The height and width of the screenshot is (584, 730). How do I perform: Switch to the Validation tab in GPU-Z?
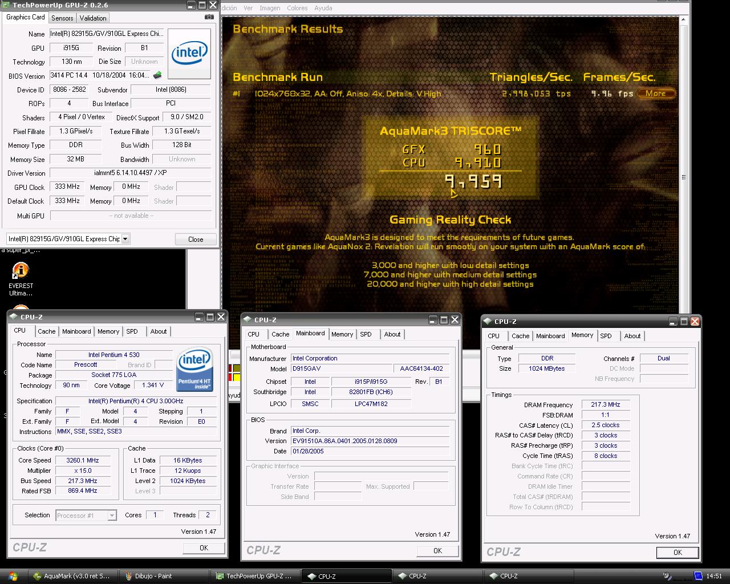(x=93, y=18)
